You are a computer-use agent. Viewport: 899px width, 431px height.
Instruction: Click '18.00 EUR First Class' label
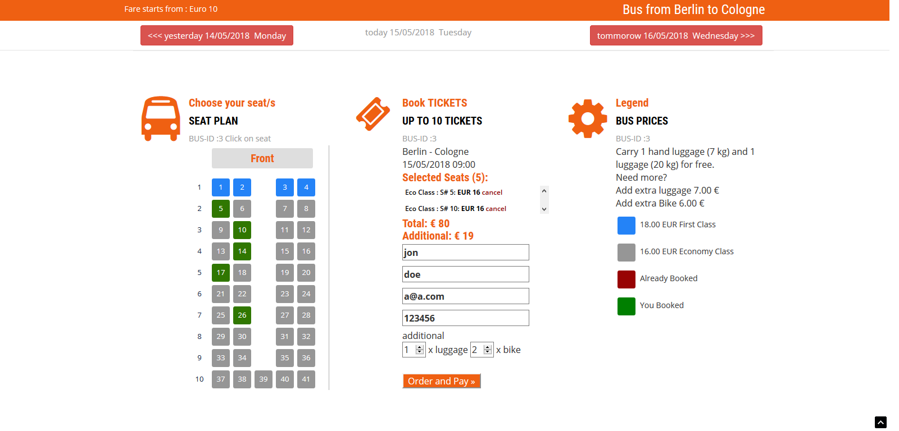tap(678, 224)
